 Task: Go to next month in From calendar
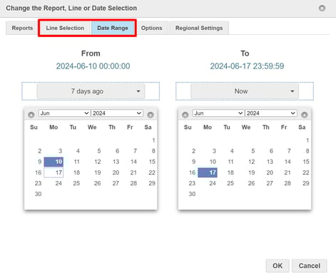pos(151,115)
